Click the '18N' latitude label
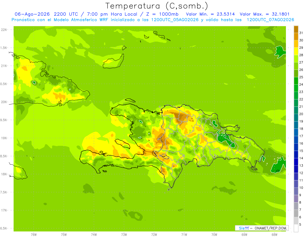Image resolution: width=308 pixels, height=238 pixels. (4, 174)
